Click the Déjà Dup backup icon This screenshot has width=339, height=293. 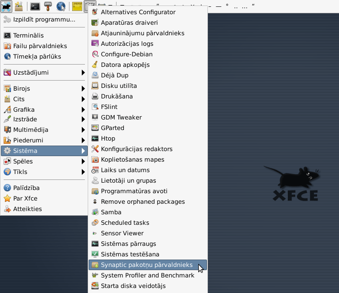coord(95,75)
